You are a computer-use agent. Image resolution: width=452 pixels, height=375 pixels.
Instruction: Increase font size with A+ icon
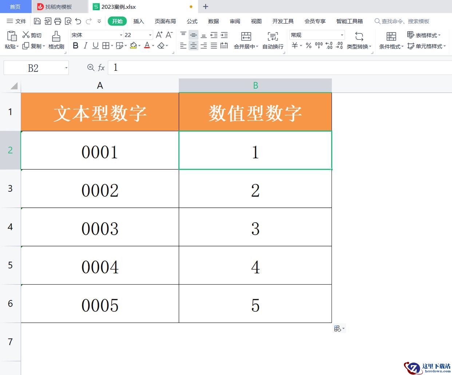159,35
